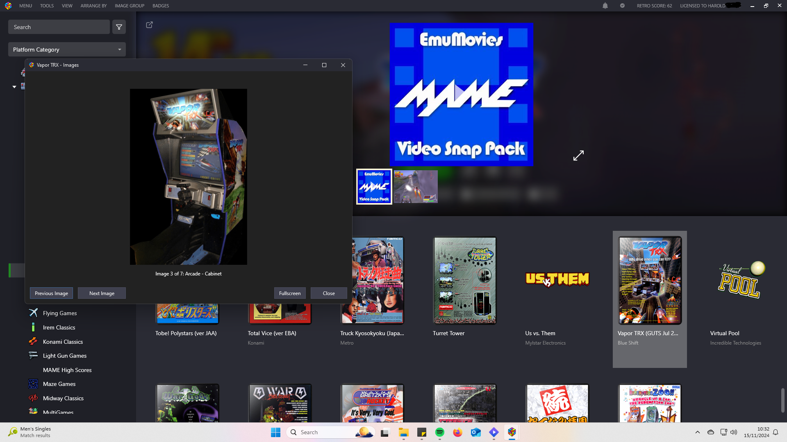Click LaunchBox icon in taskbar
This screenshot has width=787, height=442.
click(512, 432)
